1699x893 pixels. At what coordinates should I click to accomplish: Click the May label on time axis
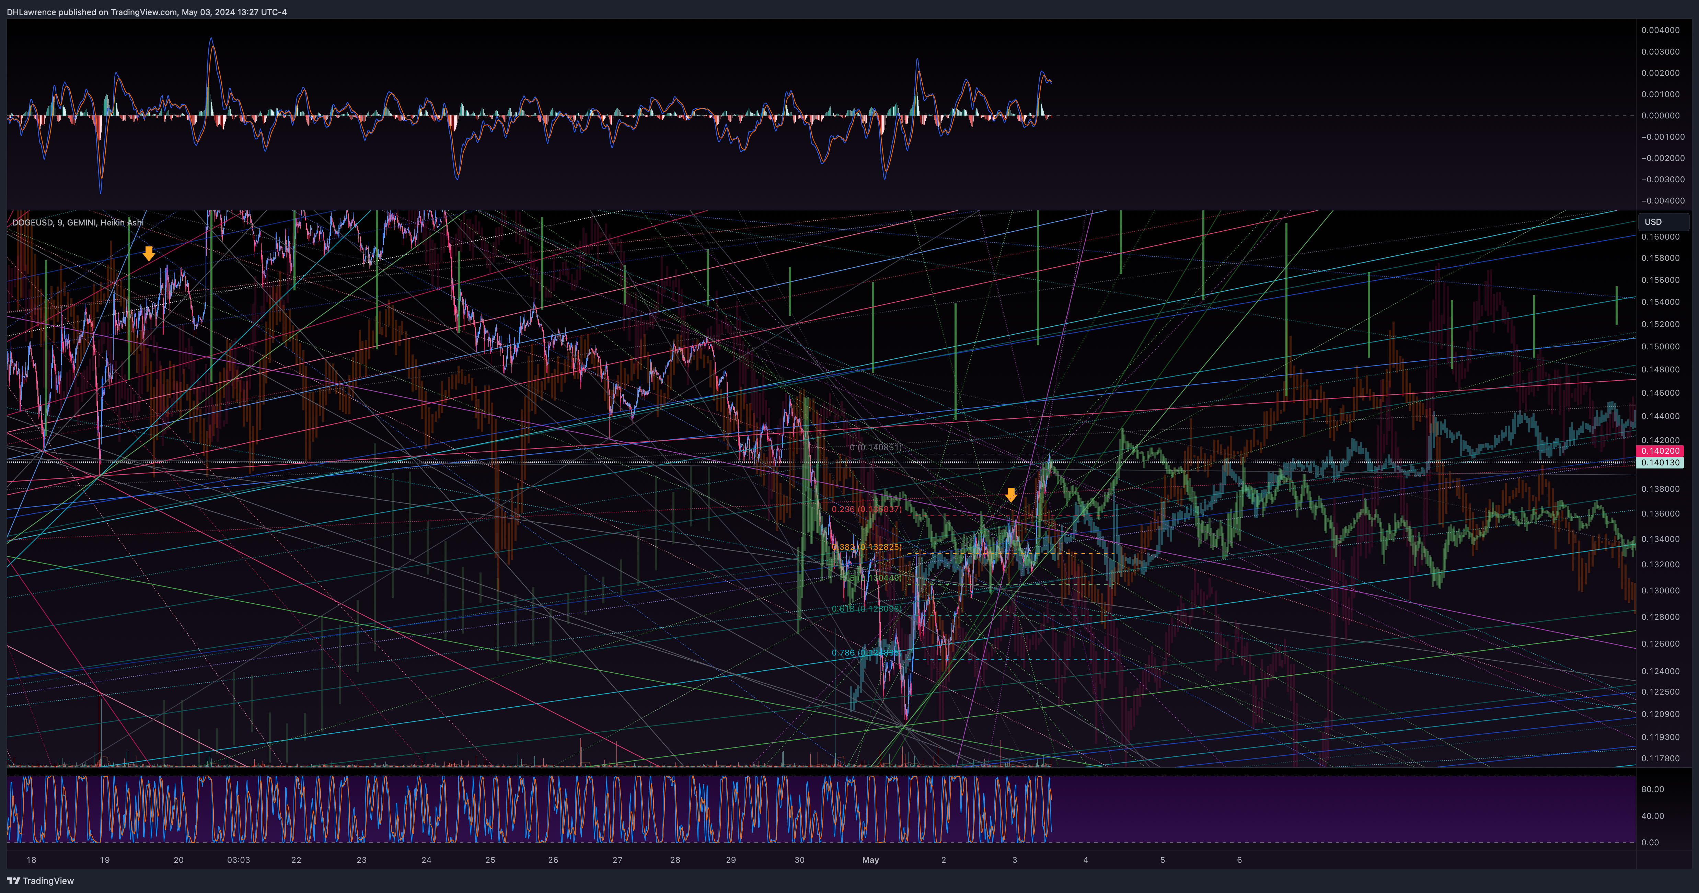(870, 860)
